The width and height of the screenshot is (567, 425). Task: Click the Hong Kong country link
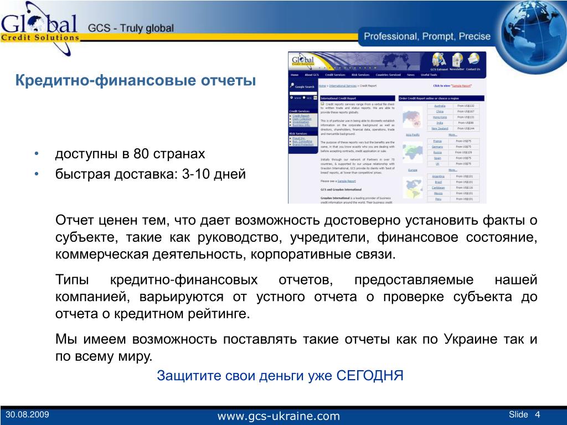[x=440, y=117]
